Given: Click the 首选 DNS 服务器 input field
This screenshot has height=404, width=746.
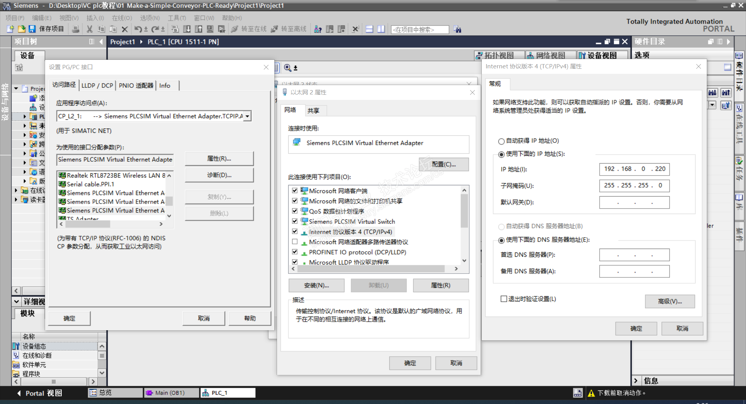Looking at the screenshot, I should pos(634,255).
